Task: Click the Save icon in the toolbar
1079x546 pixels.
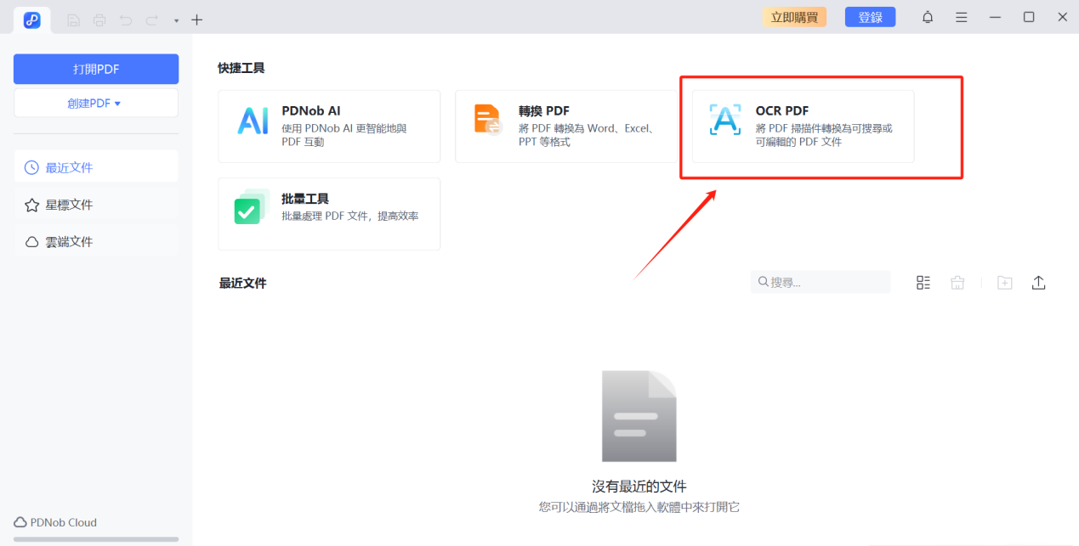Action: pyautogui.click(x=73, y=20)
